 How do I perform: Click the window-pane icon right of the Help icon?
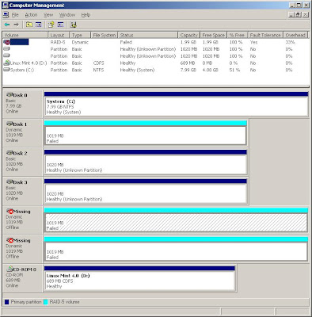(61, 25)
